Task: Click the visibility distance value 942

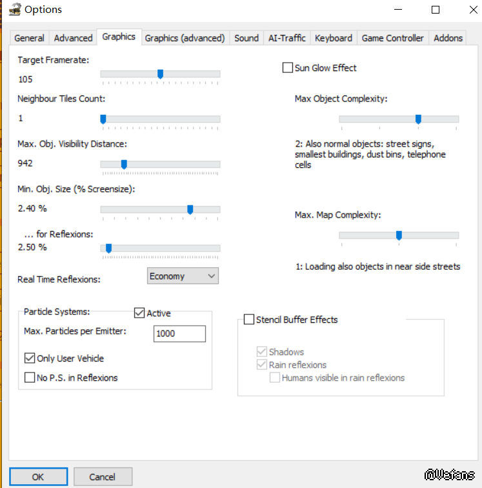Action: click(25, 163)
